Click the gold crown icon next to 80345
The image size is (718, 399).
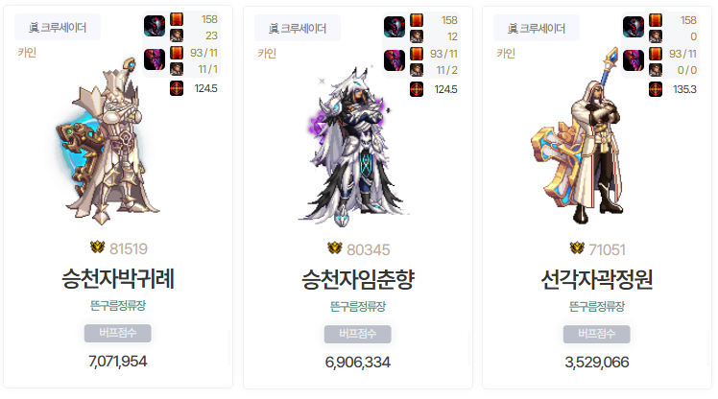tap(335, 248)
